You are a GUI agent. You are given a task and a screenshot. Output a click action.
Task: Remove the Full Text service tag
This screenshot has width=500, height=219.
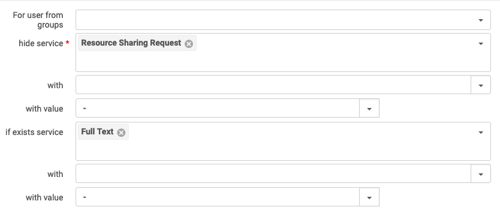pyautogui.click(x=121, y=133)
